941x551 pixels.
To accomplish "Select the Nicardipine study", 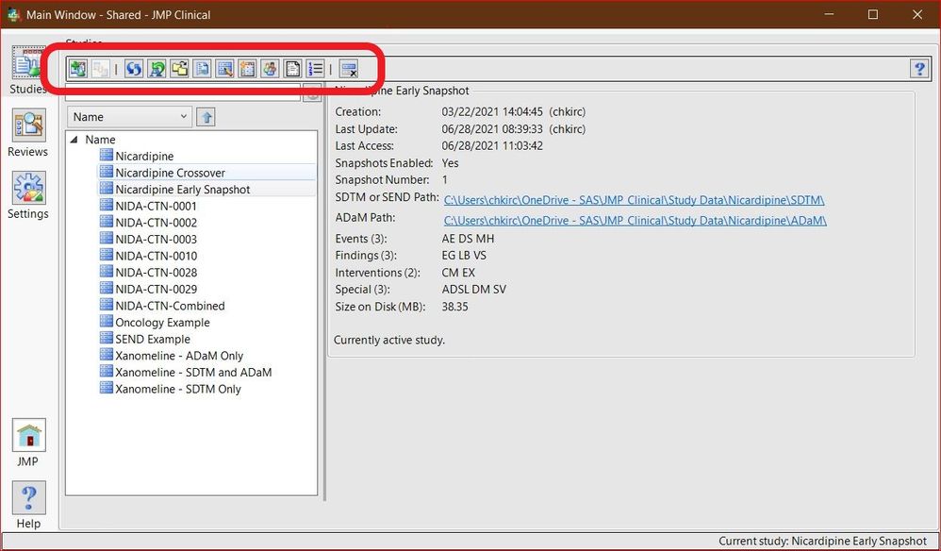I will pyautogui.click(x=144, y=156).
